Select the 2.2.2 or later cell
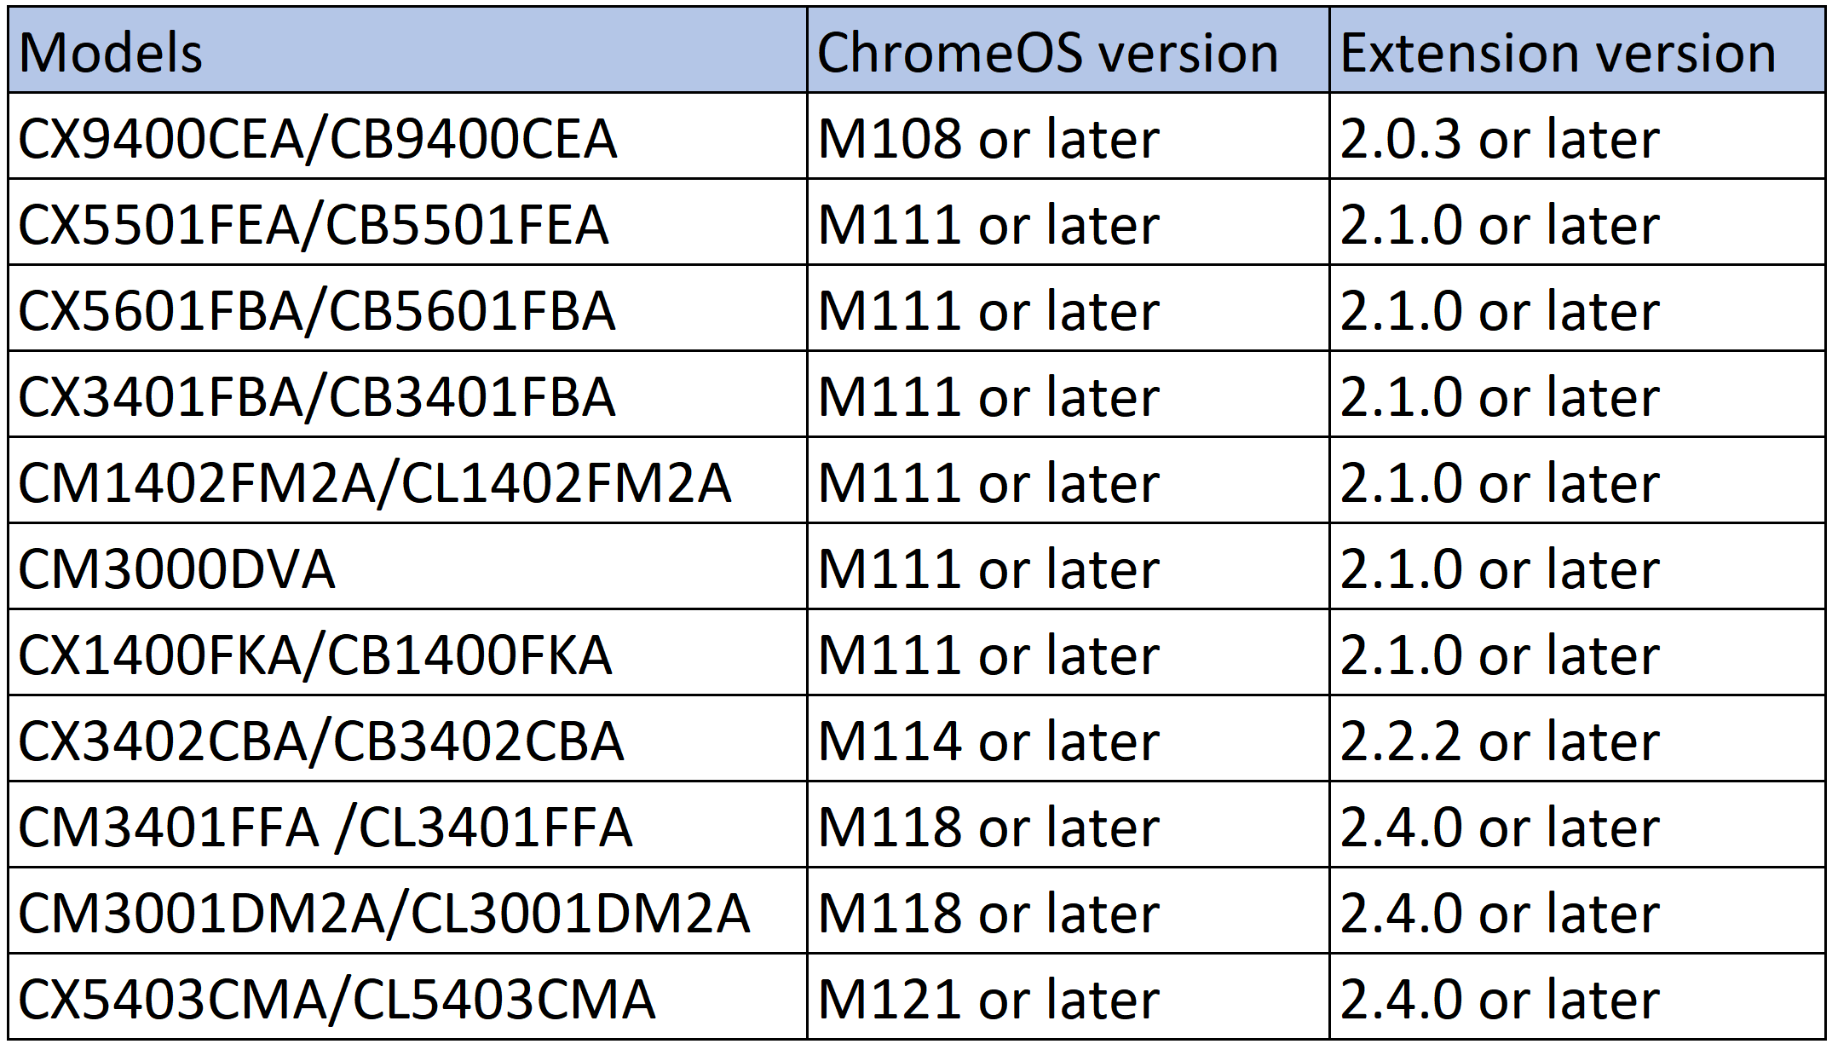The height and width of the screenshot is (1044, 1832). [x=1577, y=739]
